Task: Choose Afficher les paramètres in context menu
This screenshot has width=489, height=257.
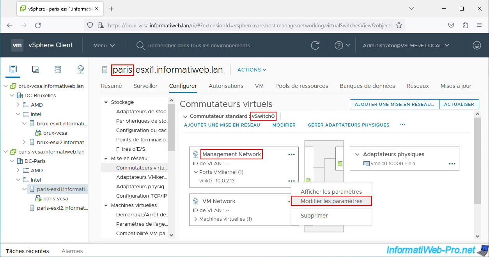Action: coord(331,192)
